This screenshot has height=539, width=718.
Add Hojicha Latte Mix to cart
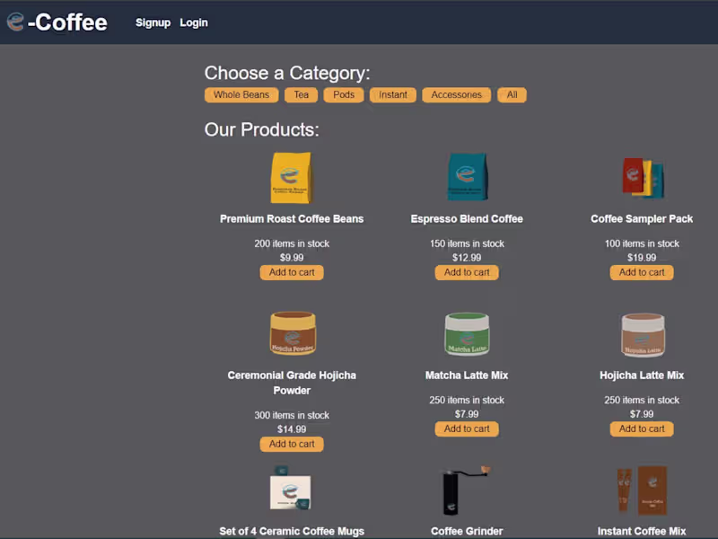click(642, 429)
